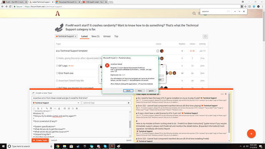
Task: Check the box for Assertion Failed! Help Me
Action: (x=57, y=81)
